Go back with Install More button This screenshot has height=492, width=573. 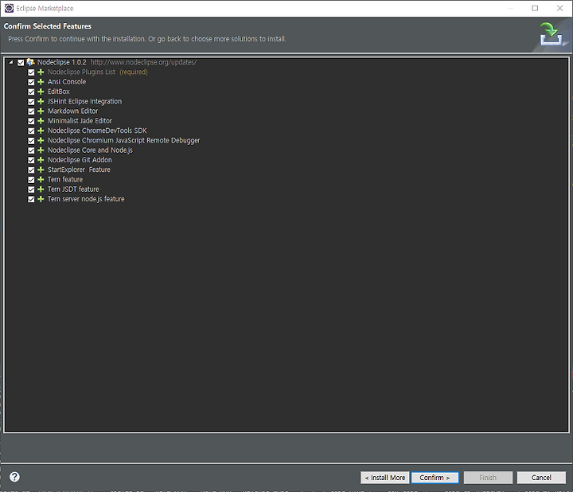coord(385,478)
